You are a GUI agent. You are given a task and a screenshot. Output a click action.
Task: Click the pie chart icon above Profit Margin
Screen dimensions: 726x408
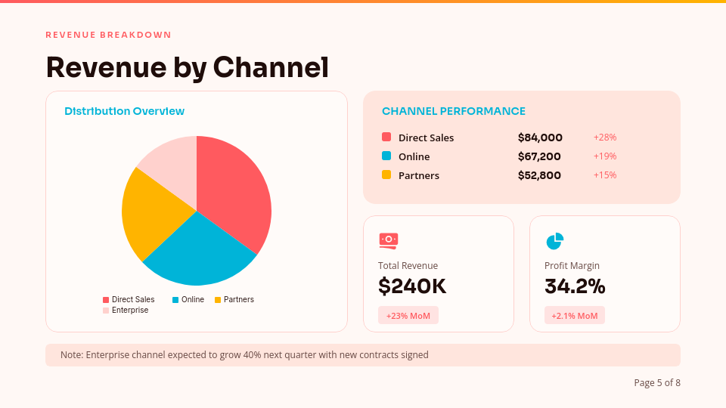(x=554, y=241)
